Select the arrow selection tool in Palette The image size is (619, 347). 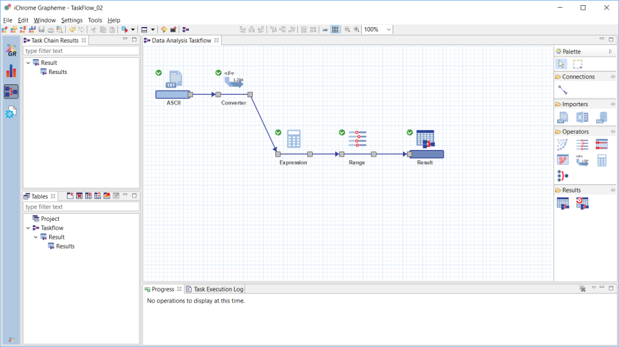tap(562, 64)
